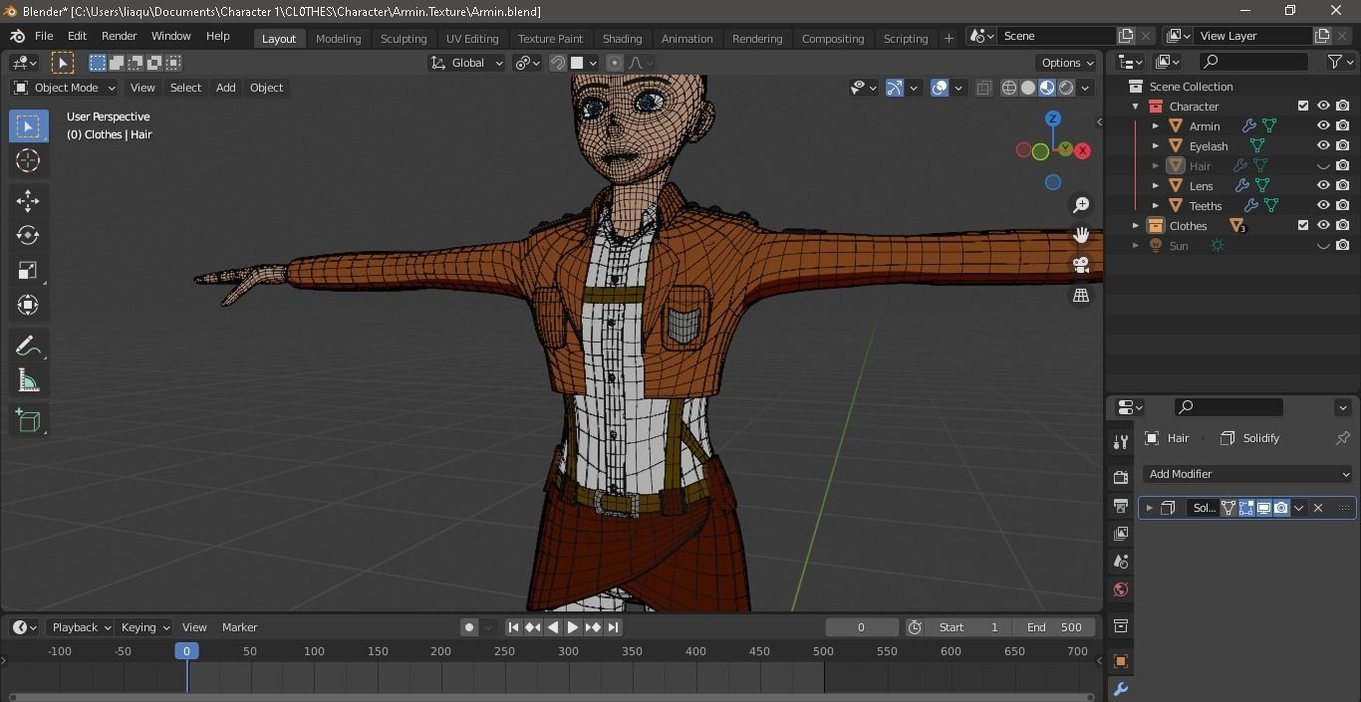
Task: Select the Move tool in the toolbar
Action: click(28, 200)
